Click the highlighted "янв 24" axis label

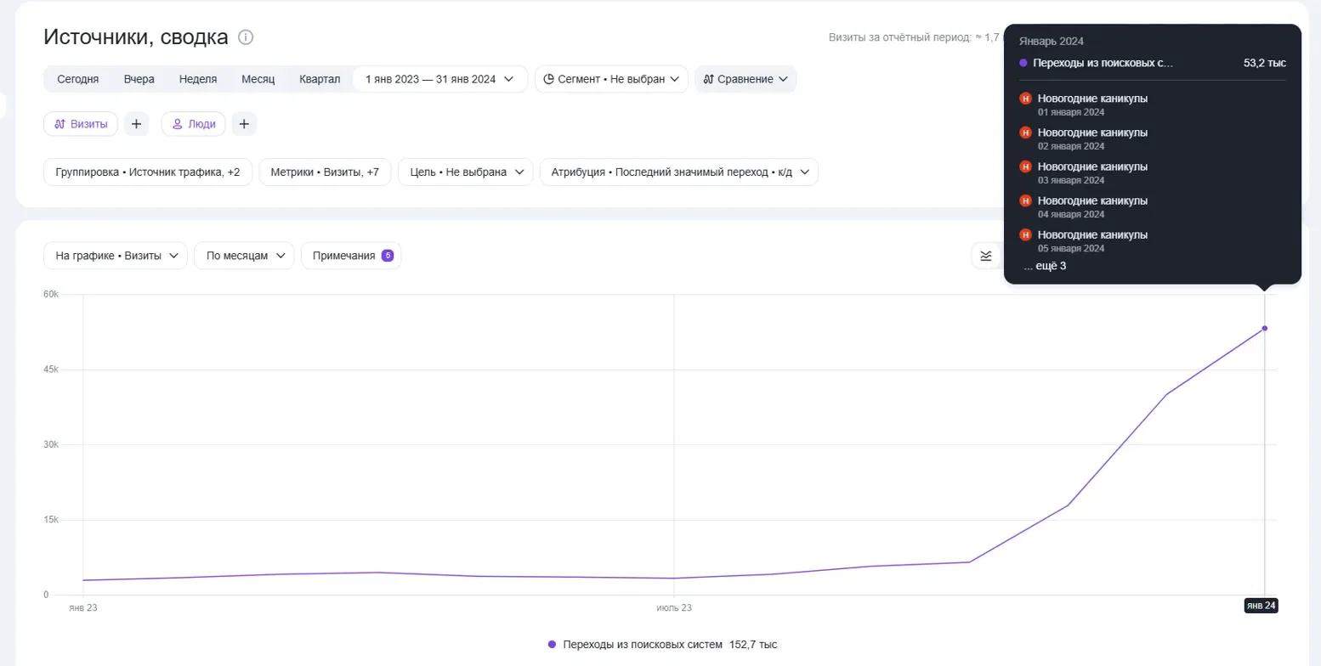click(x=1261, y=606)
